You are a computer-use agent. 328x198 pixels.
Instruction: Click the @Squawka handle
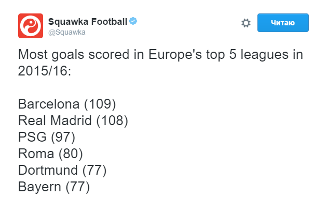[67, 32]
